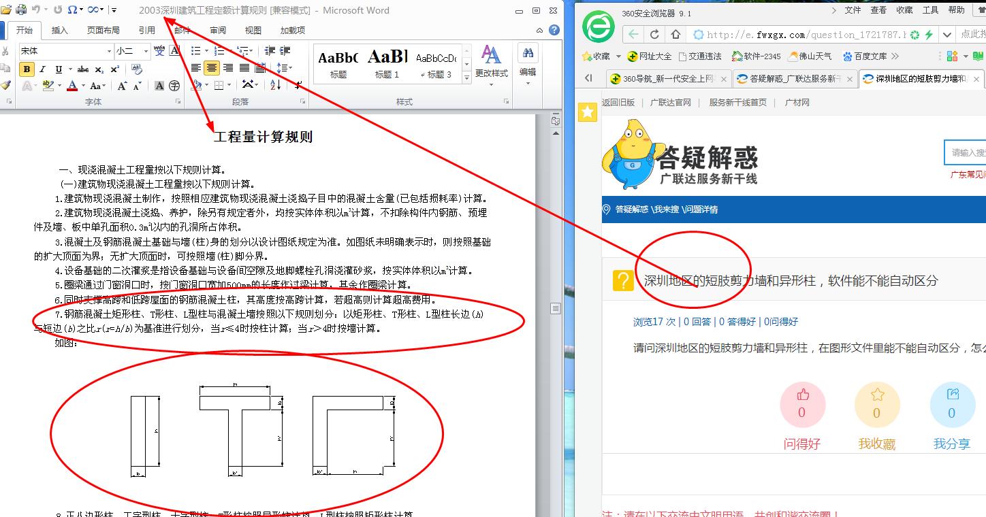Click the Decrease Indent icon
Screen dimensions: 986x517
click(269, 51)
